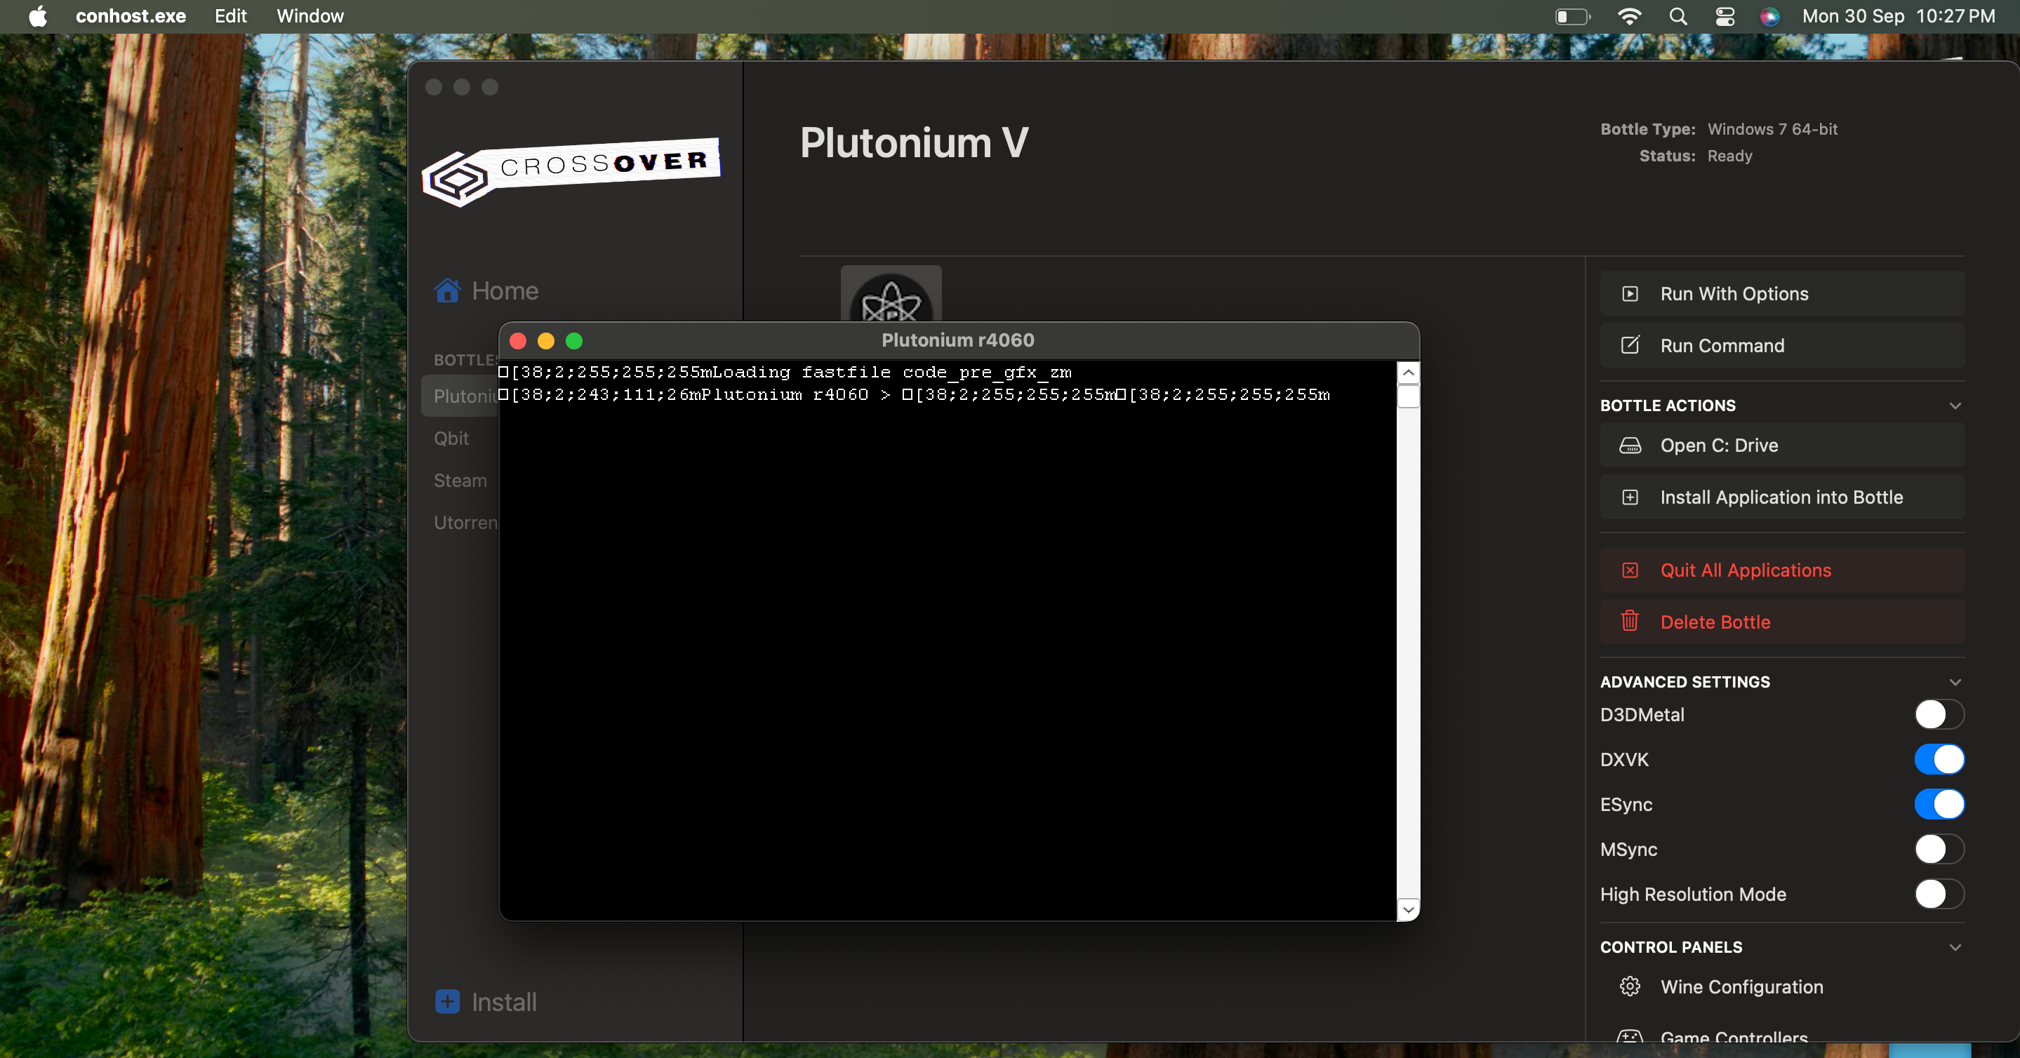Click the Install plus icon

click(448, 1002)
